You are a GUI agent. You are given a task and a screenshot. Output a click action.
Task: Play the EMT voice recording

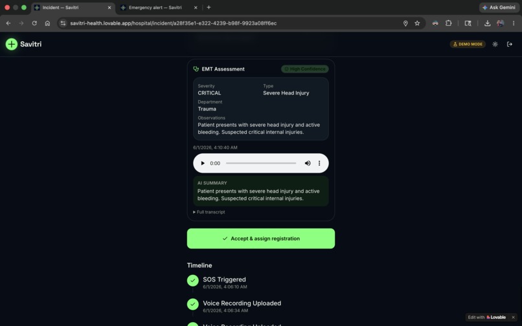click(x=203, y=163)
